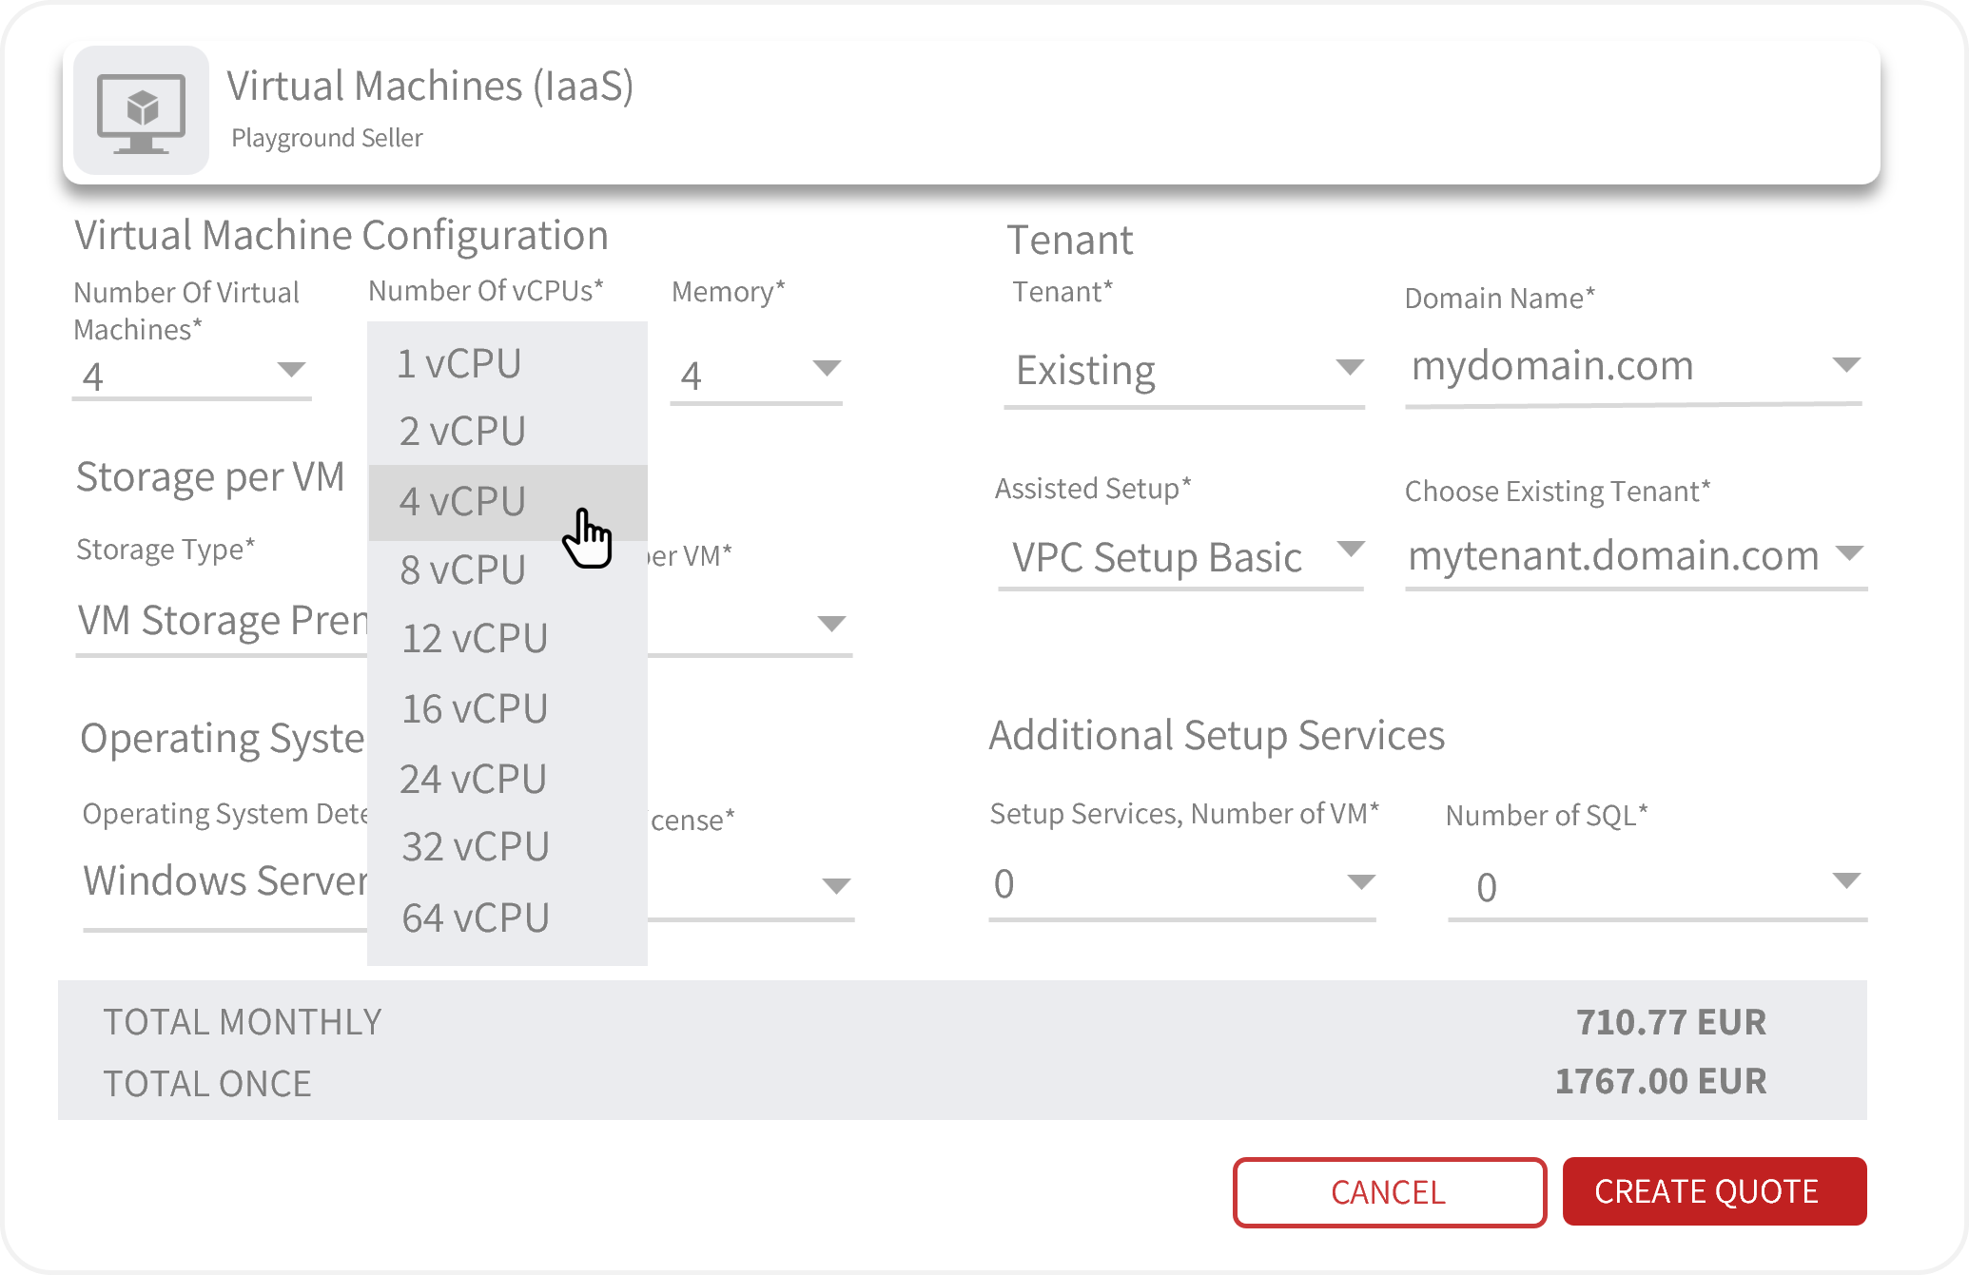This screenshot has width=1969, height=1275.
Task: Select the 24 vCPU entry
Action: 507,780
